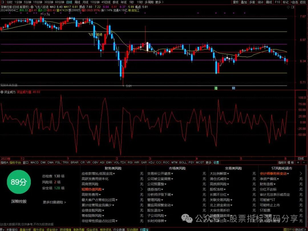
Task: Click the 指标B button
Action: point(282,162)
